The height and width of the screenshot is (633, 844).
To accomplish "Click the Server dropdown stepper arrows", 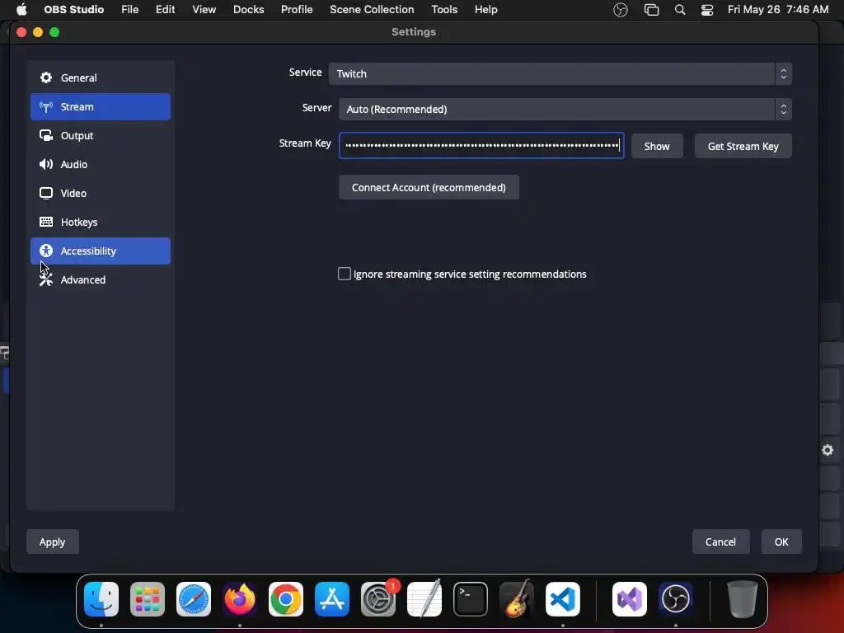I will pos(784,110).
